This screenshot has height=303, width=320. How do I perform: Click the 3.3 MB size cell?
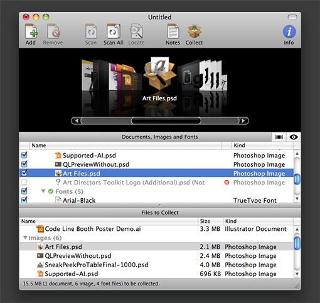[x=210, y=229]
